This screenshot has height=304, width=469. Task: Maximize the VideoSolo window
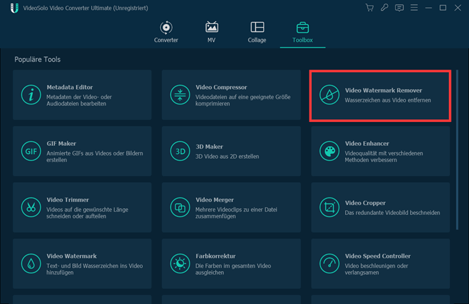(x=443, y=8)
